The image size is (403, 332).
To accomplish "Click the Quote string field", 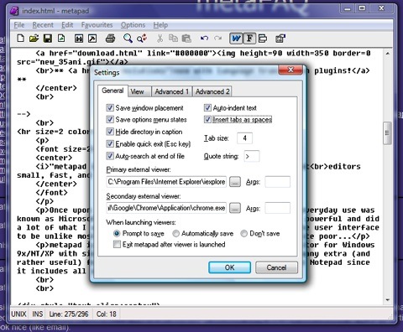I will tap(252, 156).
